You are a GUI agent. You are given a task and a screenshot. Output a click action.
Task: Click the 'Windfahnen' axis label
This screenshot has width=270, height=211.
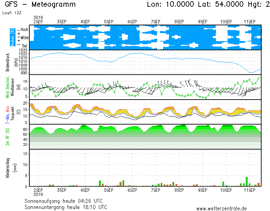point(12,87)
